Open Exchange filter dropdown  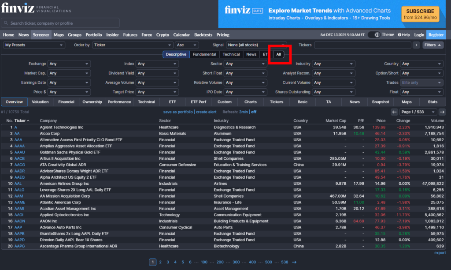69,64
